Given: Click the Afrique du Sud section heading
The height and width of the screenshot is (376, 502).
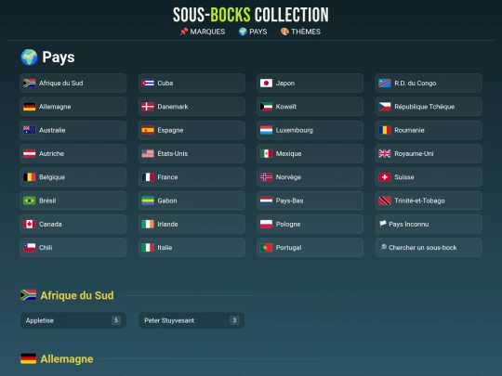Looking at the screenshot, I should 77,295.
